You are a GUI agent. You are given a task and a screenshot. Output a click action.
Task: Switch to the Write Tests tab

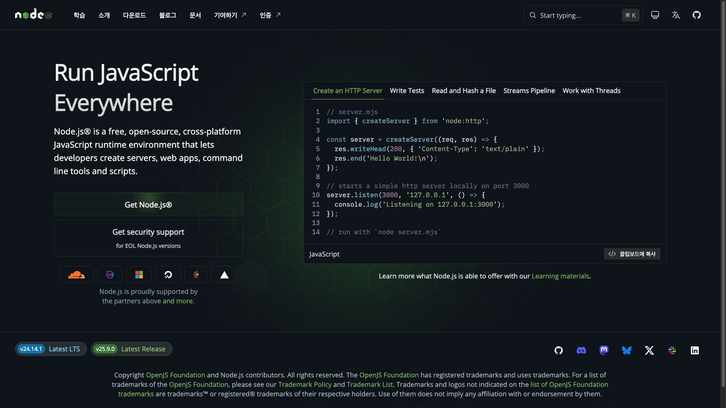click(407, 91)
